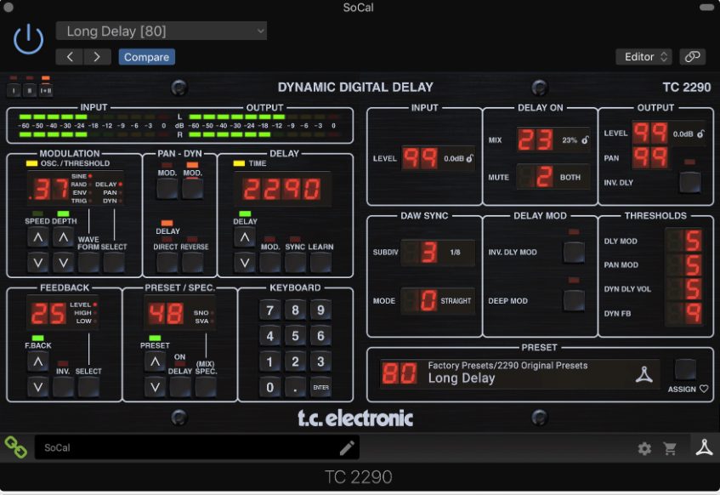Go to previous preset with left arrow
Image resolution: width=720 pixels, height=495 pixels.
tap(70, 57)
